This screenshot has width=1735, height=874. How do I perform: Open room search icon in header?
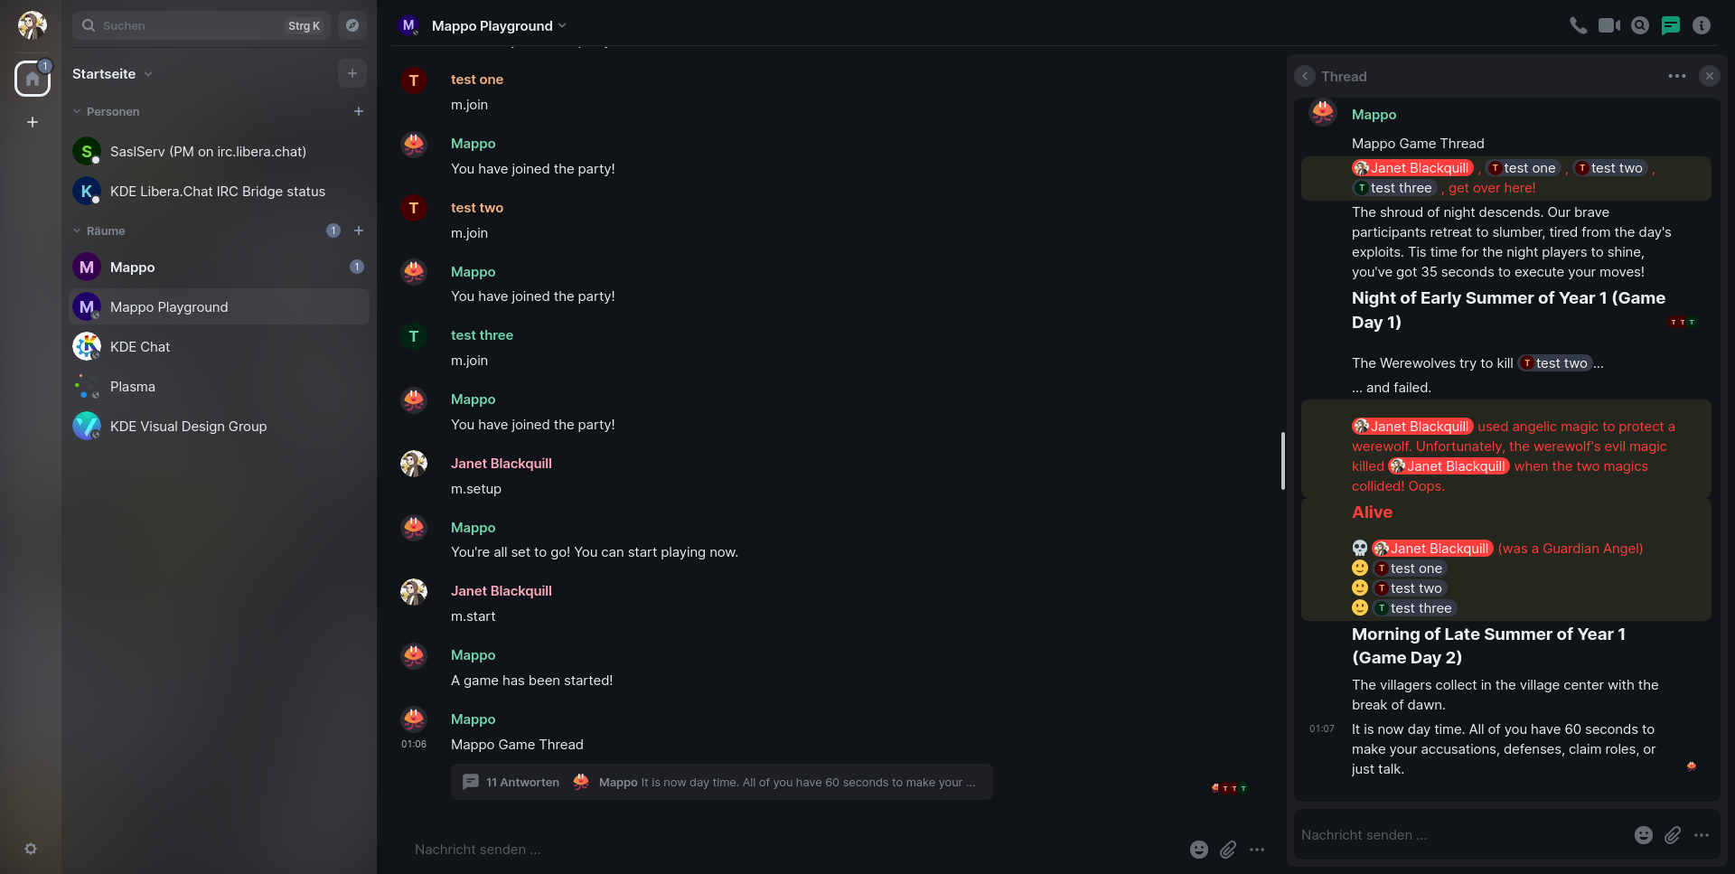coord(1639,25)
